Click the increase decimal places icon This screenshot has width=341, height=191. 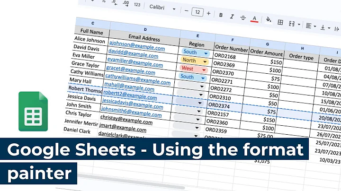(126, 4)
